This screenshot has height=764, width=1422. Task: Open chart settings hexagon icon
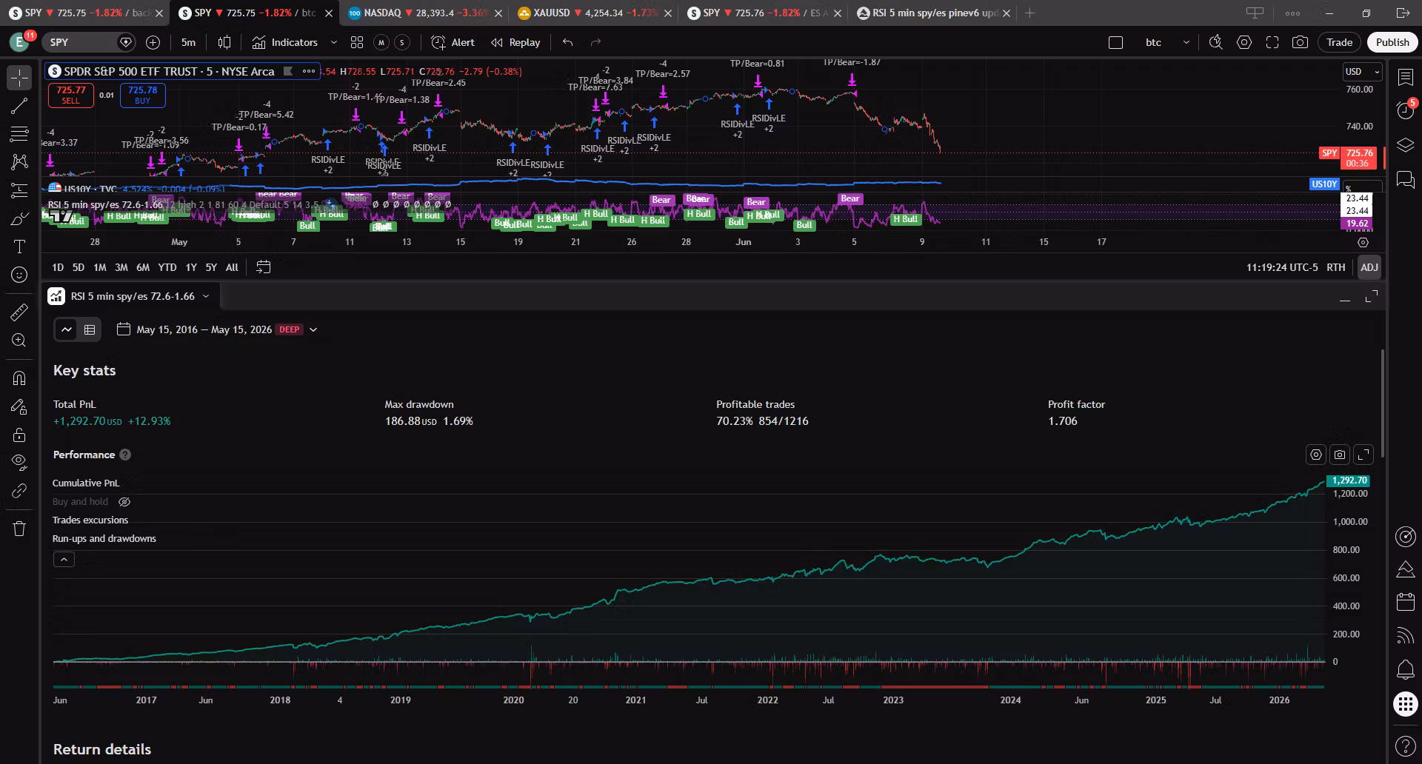pos(1244,42)
